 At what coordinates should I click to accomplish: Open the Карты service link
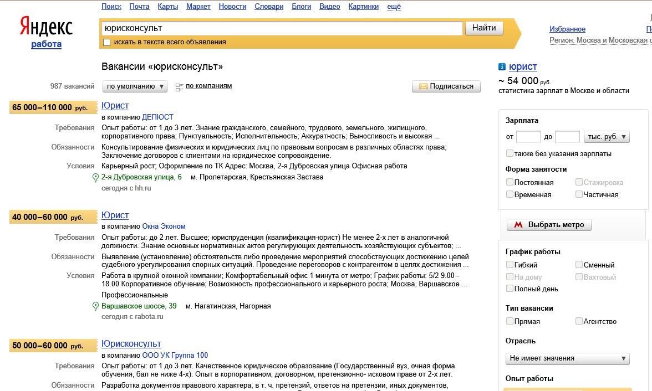[x=167, y=6]
